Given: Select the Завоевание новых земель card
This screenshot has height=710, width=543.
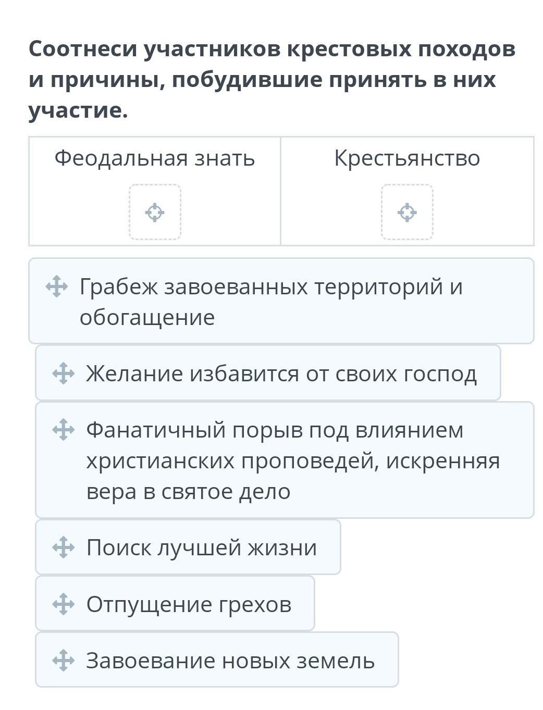Looking at the screenshot, I should pos(230,661).
